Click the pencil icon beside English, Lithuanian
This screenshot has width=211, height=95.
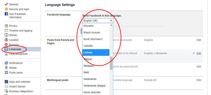coord(194,53)
